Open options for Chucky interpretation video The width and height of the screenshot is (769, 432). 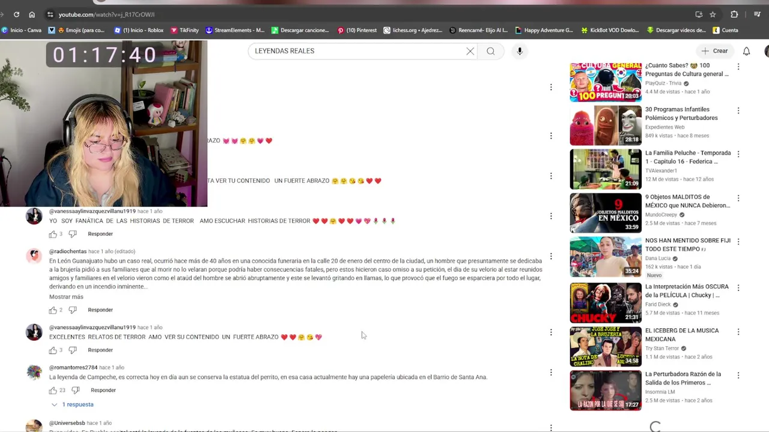coord(738,288)
